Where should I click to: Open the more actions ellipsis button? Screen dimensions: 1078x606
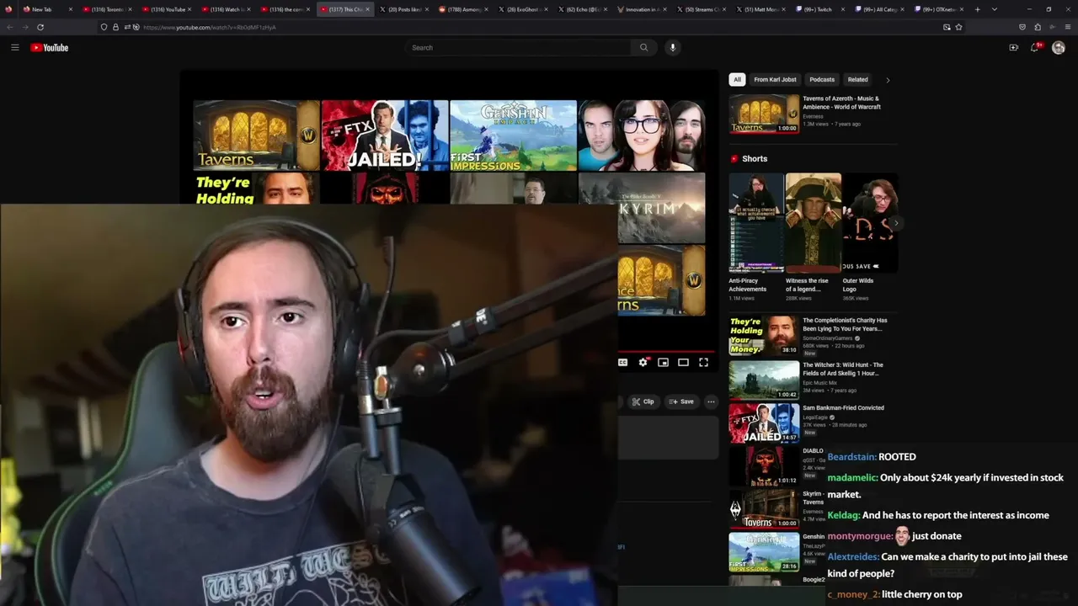[x=711, y=401]
